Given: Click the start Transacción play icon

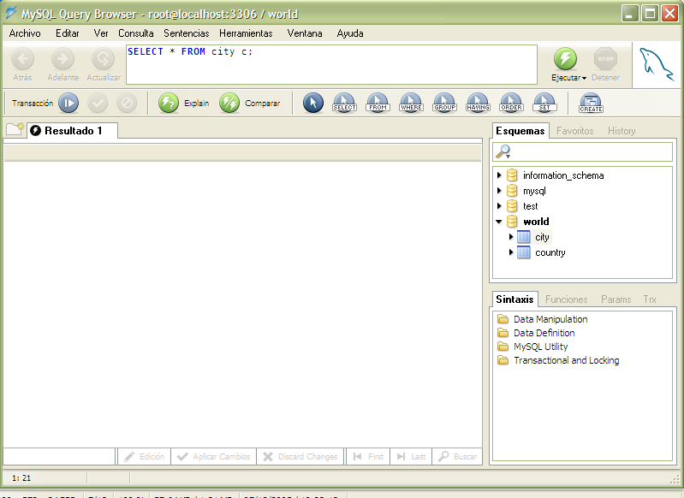Looking at the screenshot, I should tap(68, 103).
